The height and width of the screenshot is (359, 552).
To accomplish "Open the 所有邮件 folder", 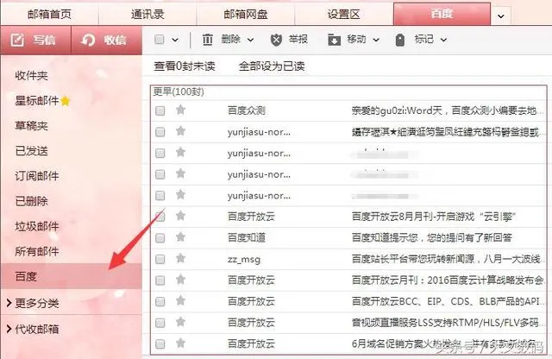I will tap(36, 251).
